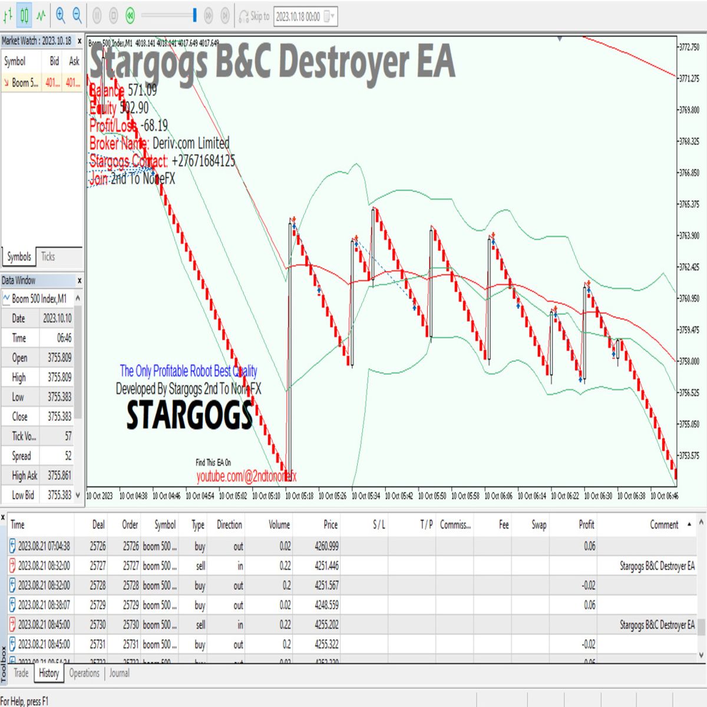The width and height of the screenshot is (707, 707).
Task: Select the candlestick chart icon
Action: click(24, 16)
